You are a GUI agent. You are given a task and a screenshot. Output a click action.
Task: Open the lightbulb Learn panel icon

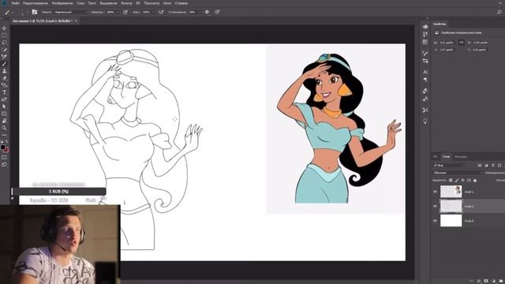[425, 121]
